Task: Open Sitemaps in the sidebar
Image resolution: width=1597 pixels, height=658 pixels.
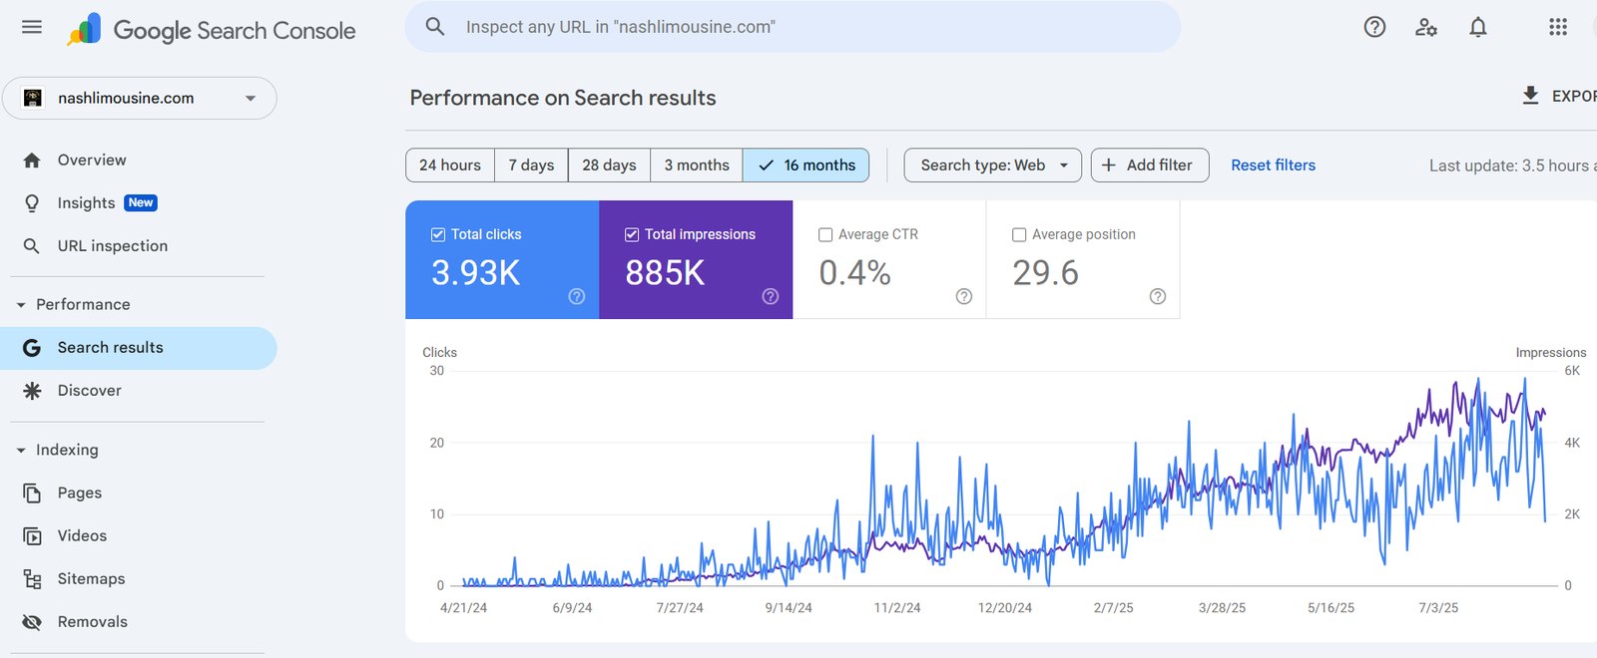Action: pyautogui.click(x=91, y=578)
